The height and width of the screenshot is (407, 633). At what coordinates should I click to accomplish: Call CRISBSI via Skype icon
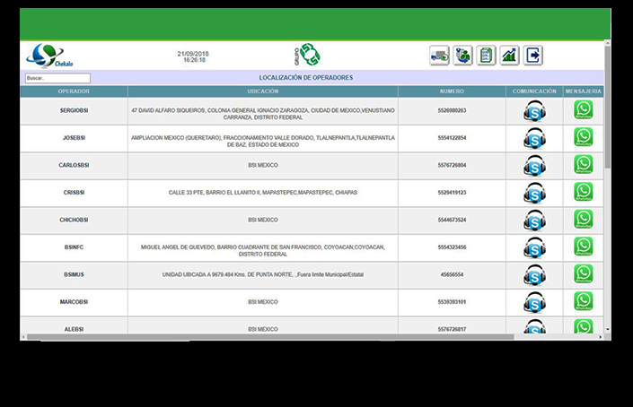534,193
